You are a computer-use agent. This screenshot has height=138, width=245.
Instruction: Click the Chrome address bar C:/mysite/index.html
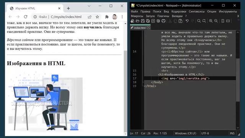coord(66,17)
